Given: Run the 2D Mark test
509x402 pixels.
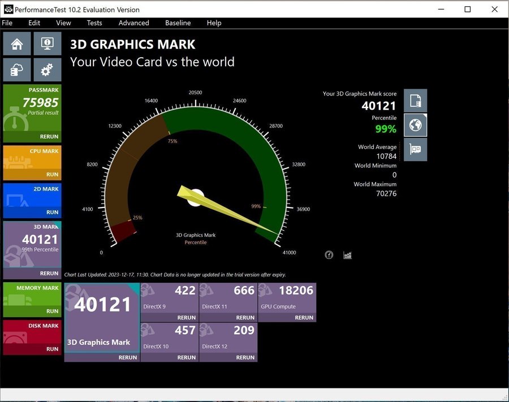Looking at the screenshot, I should (x=52, y=213).
